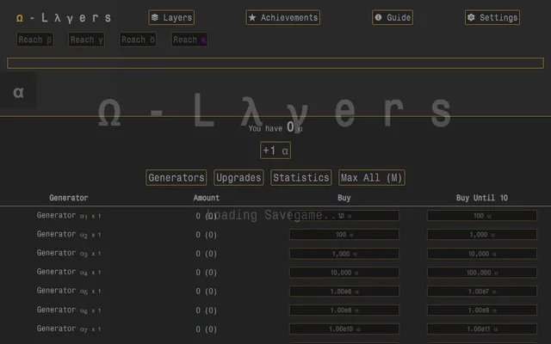
Task: Click the Generator α4 x 1 label
Action: (69, 272)
